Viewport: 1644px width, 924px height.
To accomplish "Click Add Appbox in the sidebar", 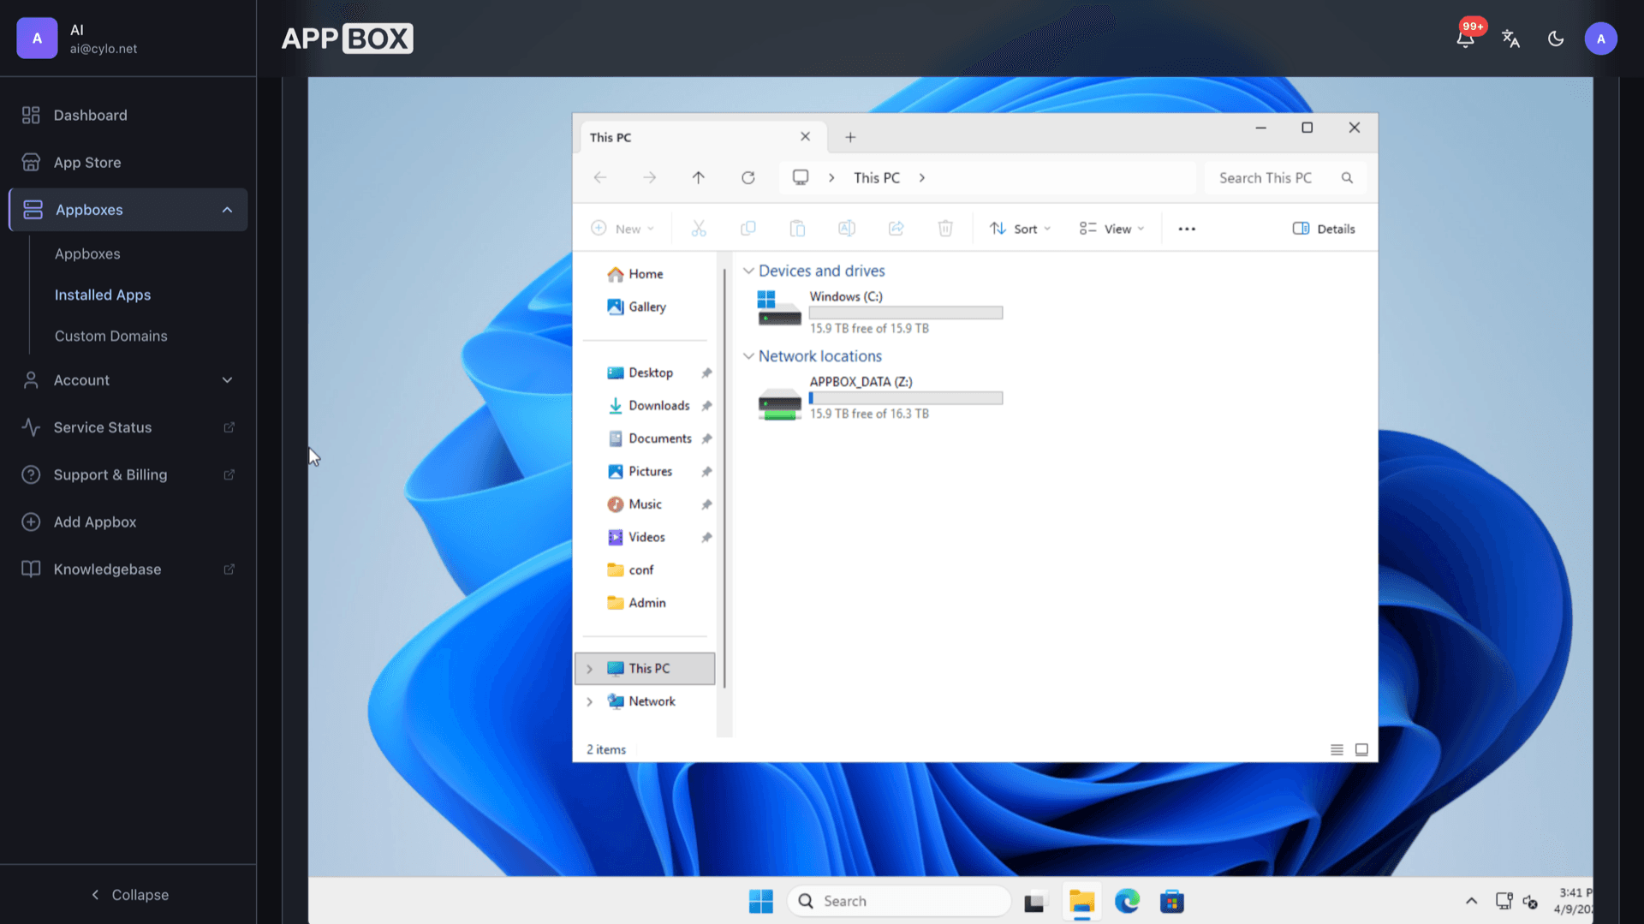I will point(128,522).
